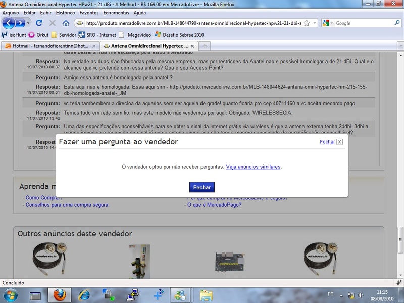Switch to the Hotmail tab
Viewport: 404px width, 303px height.
pyautogui.click(x=50, y=46)
